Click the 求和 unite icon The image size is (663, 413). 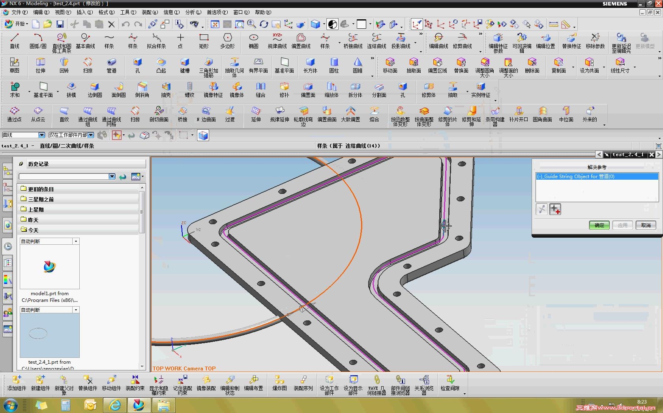pyautogui.click(x=15, y=89)
